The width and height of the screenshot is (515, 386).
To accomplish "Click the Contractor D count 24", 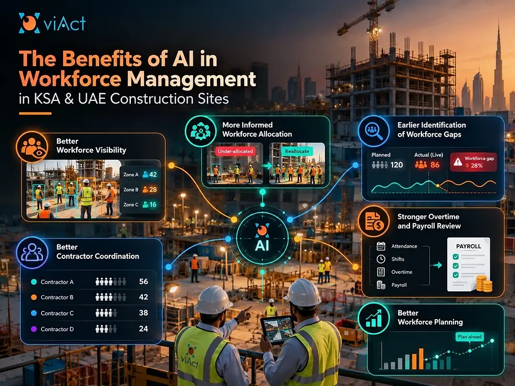I will coord(143,329).
